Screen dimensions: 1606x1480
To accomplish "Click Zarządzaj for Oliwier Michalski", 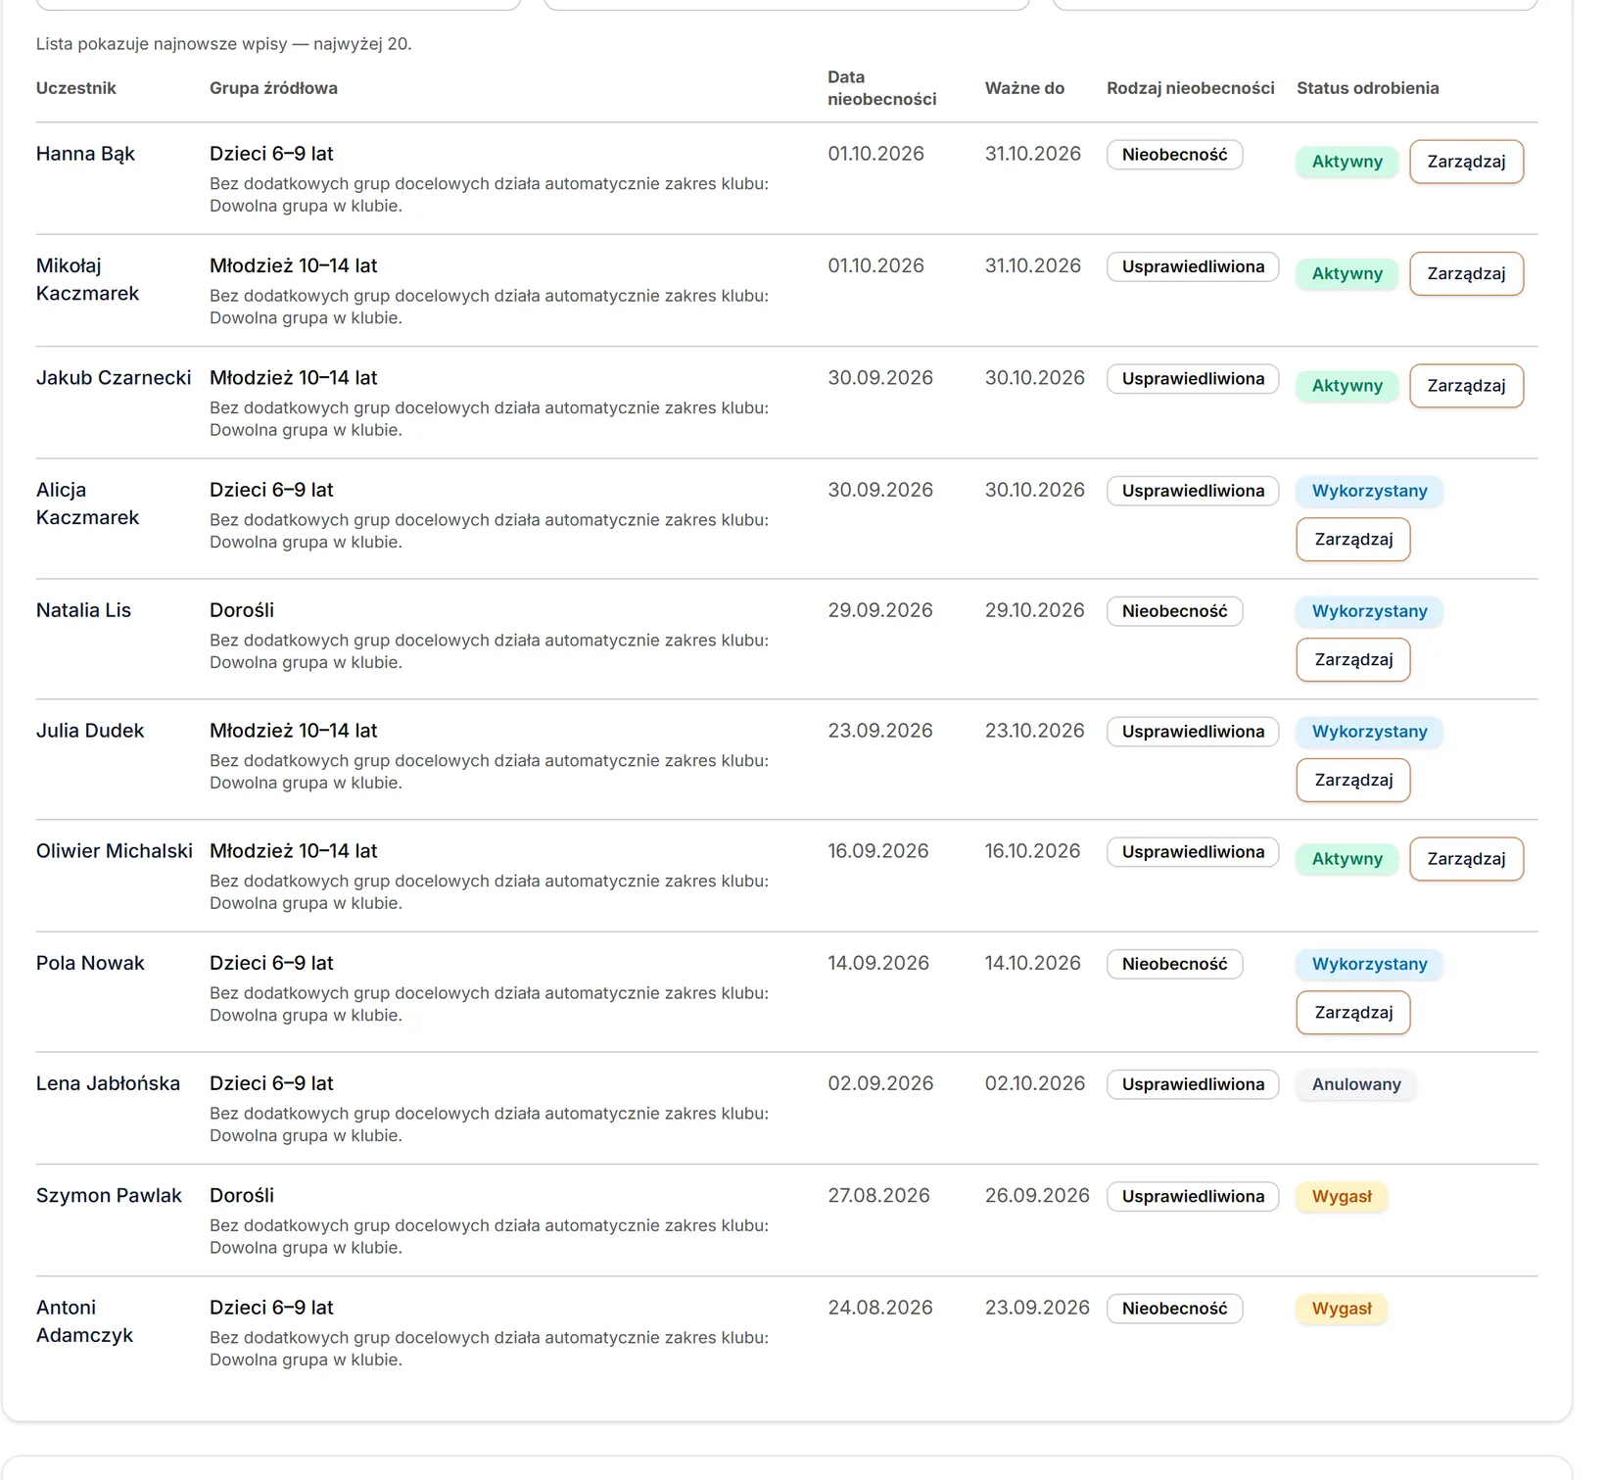I will pos(1466,859).
